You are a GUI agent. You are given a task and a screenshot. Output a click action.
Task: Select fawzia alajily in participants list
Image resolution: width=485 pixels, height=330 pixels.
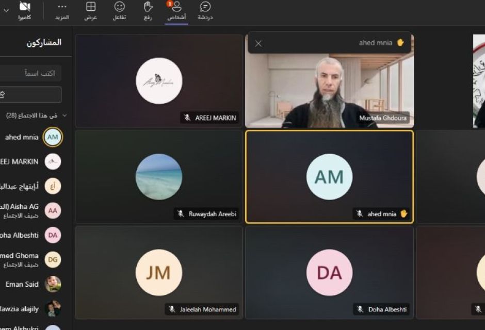(x=31, y=309)
